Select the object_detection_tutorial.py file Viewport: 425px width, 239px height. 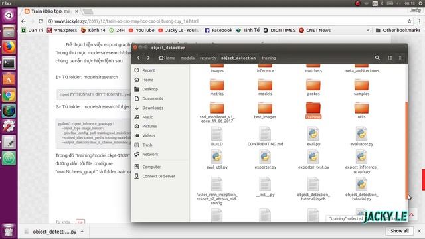point(361,189)
